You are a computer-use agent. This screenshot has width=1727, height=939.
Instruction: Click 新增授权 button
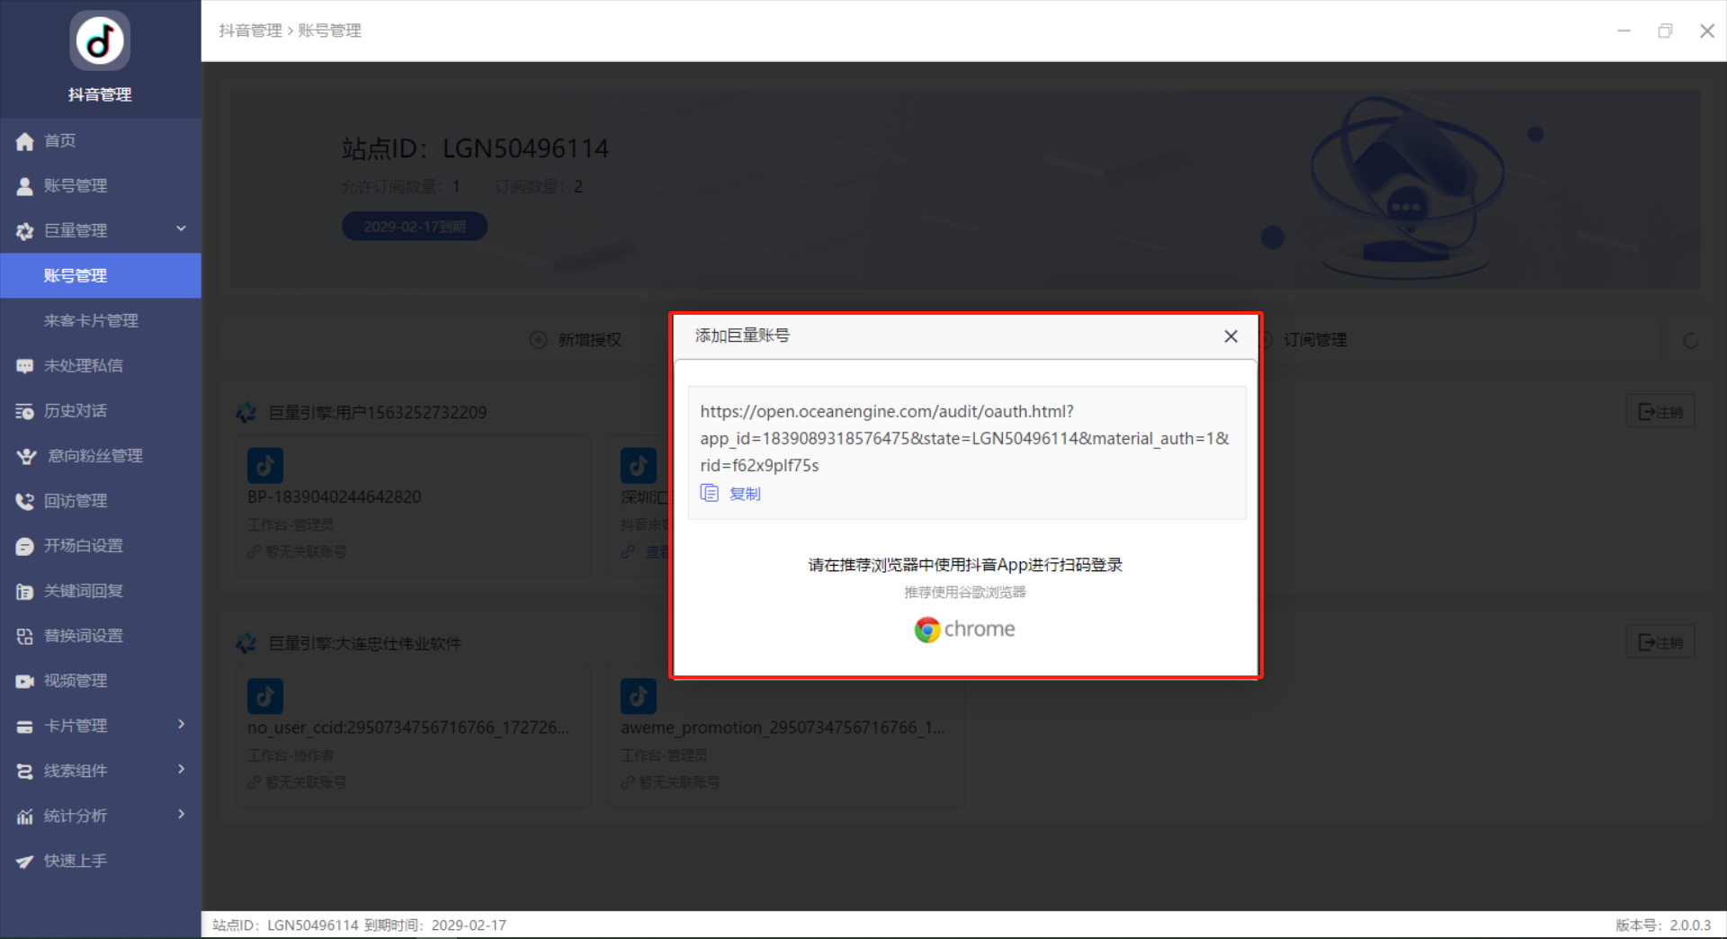tap(577, 340)
